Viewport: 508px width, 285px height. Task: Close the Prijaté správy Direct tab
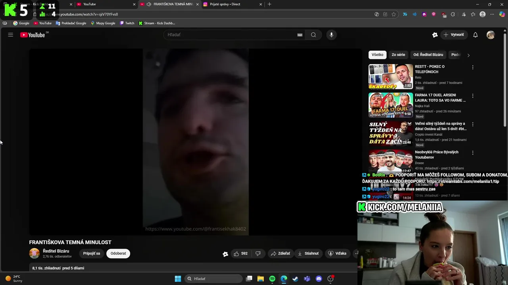tap(261, 4)
